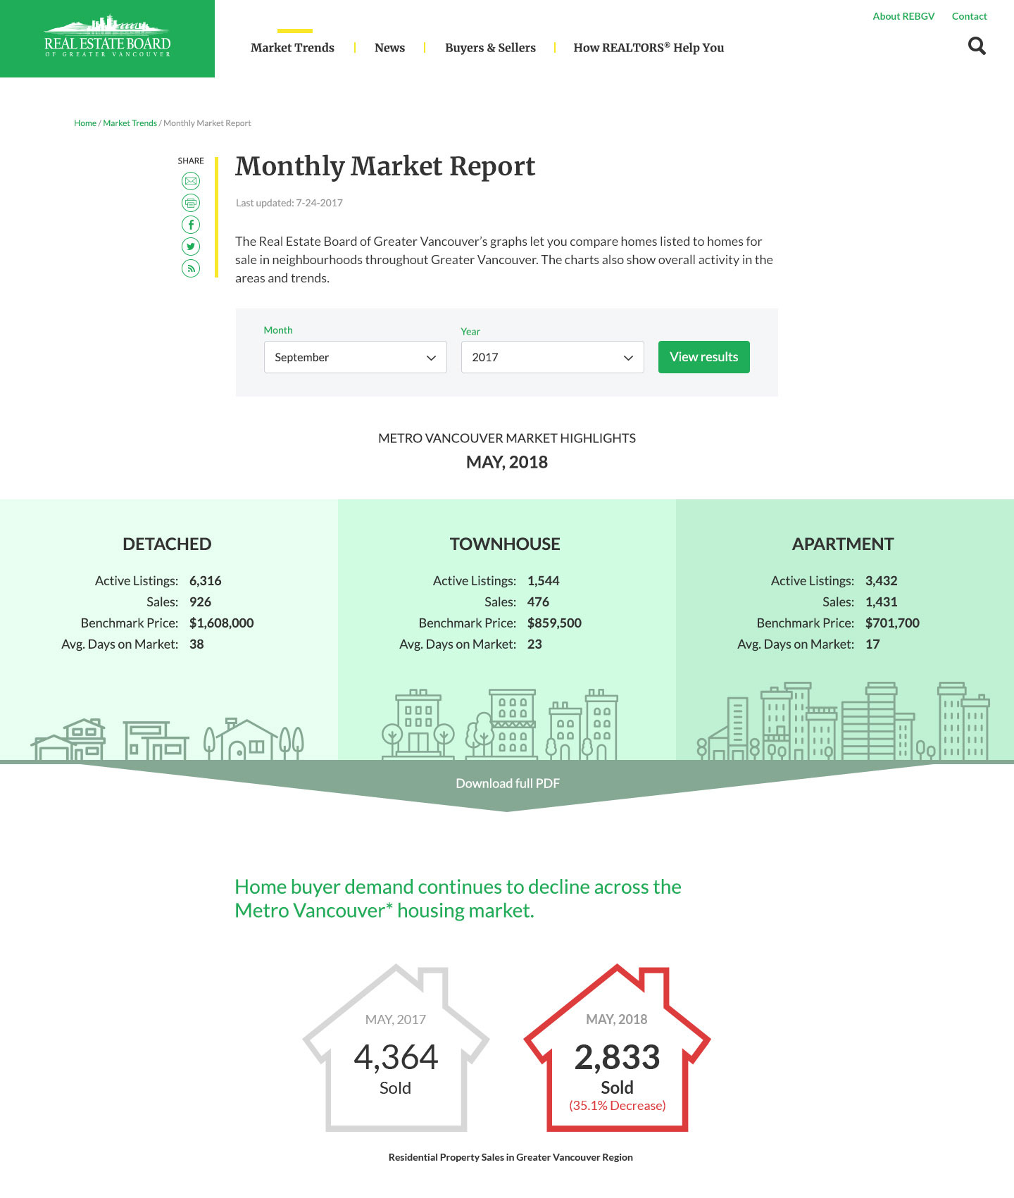1014x1198 pixels.
Task: Share the report via email icon
Action: 191,181
